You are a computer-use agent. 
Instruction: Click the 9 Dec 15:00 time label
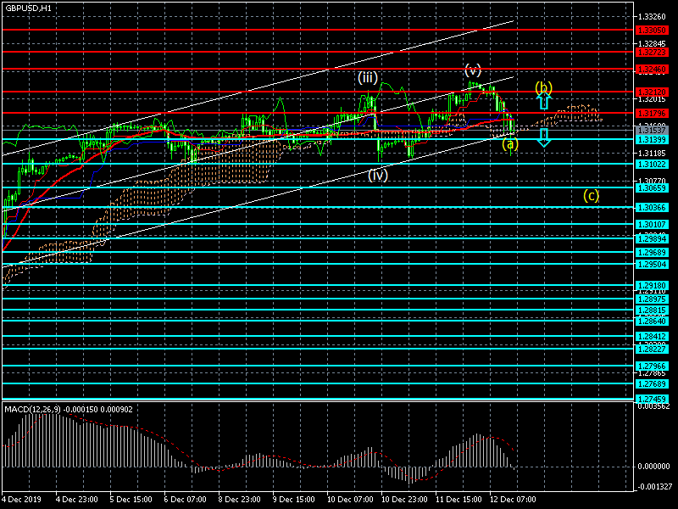tap(294, 499)
